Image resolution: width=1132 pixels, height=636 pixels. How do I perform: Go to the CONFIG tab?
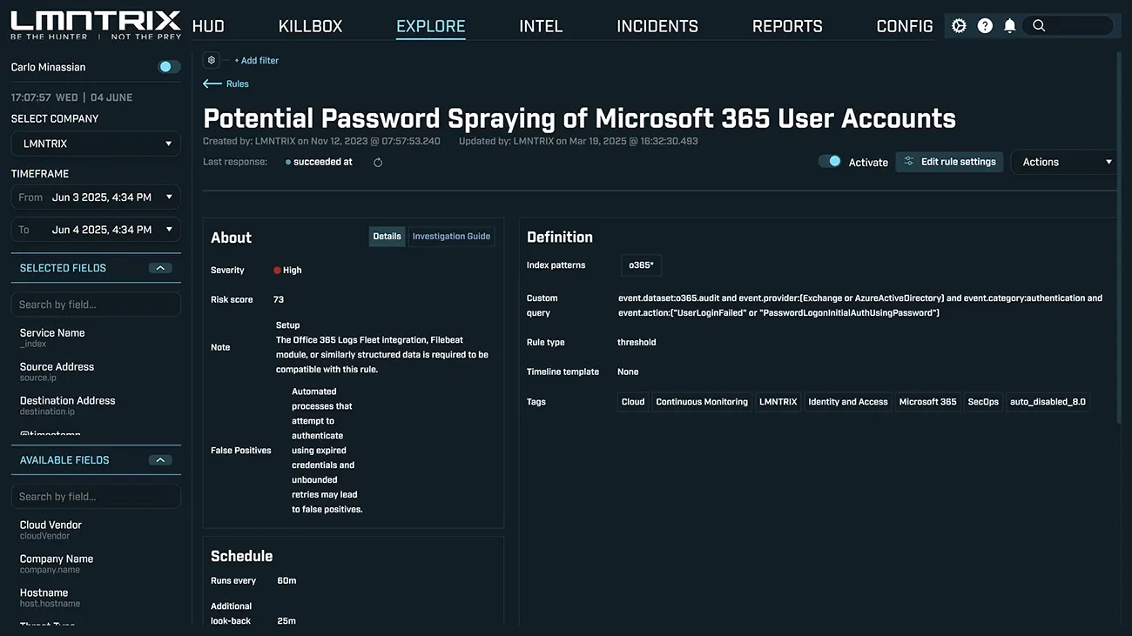click(905, 26)
